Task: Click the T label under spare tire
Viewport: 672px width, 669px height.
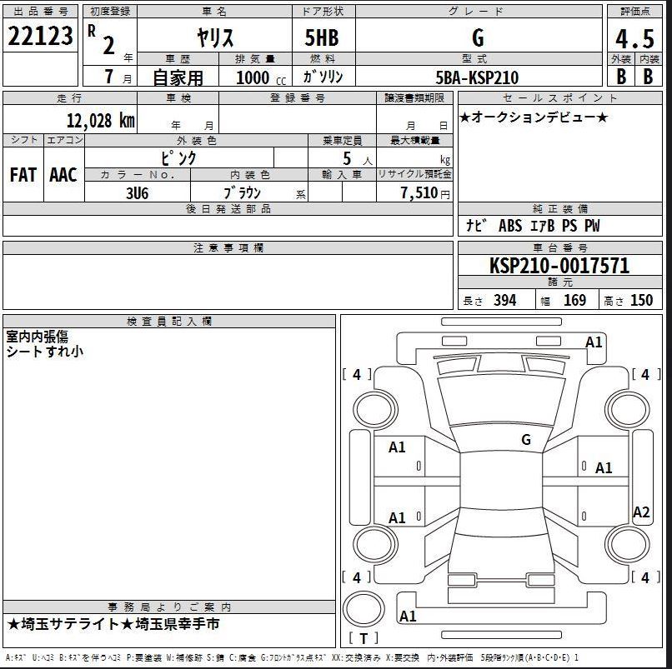Action: (364, 638)
